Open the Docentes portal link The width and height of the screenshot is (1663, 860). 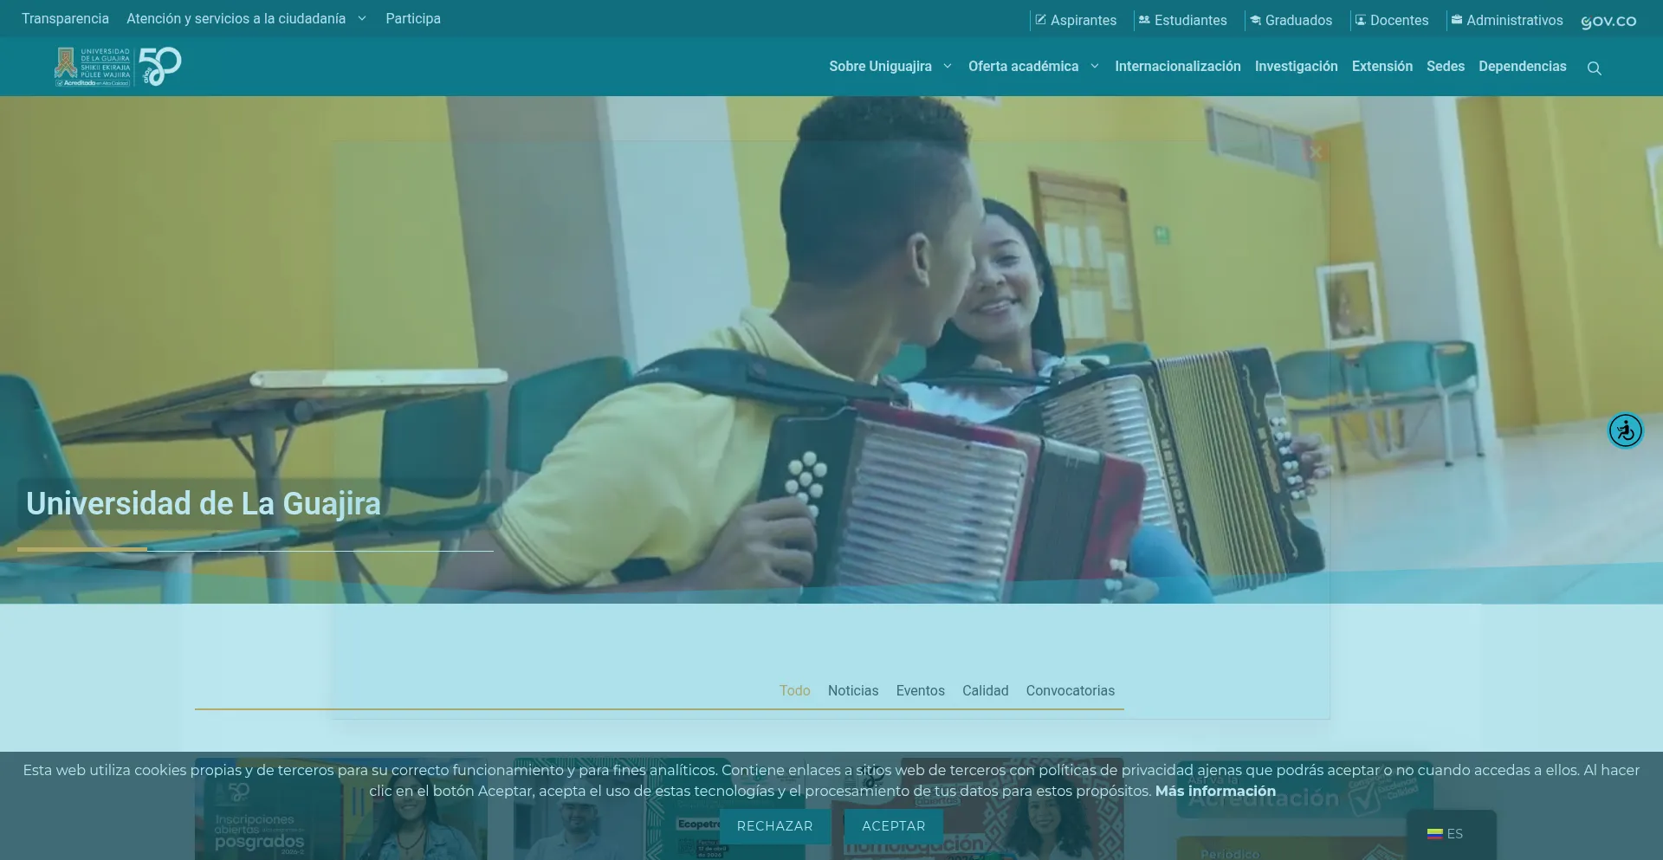click(x=1392, y=20)
